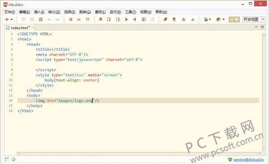Select the index.html editor tab

(x=20, y=28)
